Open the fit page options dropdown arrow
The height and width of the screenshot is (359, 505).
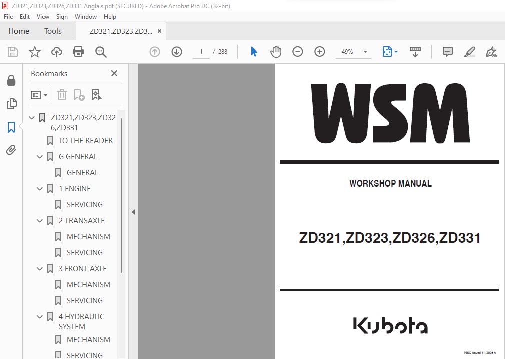click(x=396, y=52)
